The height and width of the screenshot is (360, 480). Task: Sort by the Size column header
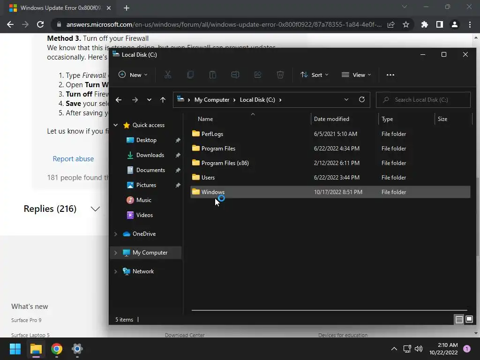[x=442, y=119]
